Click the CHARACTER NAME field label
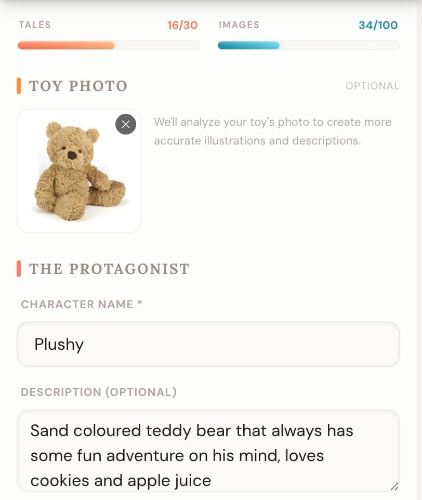 [77, 305]
